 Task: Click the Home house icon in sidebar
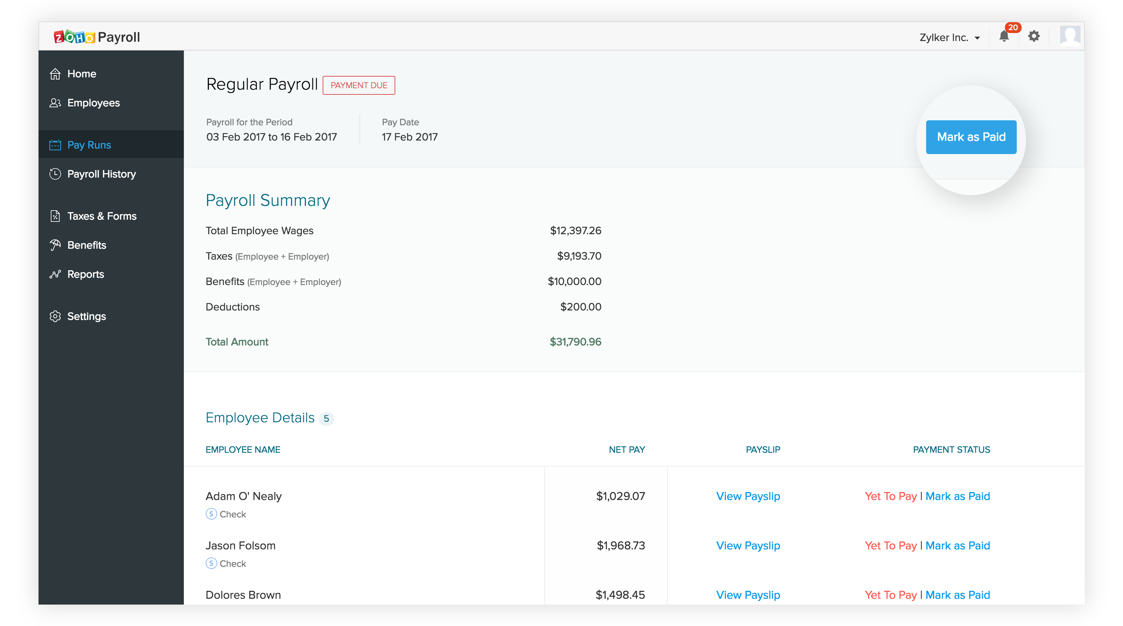point(55,74)
